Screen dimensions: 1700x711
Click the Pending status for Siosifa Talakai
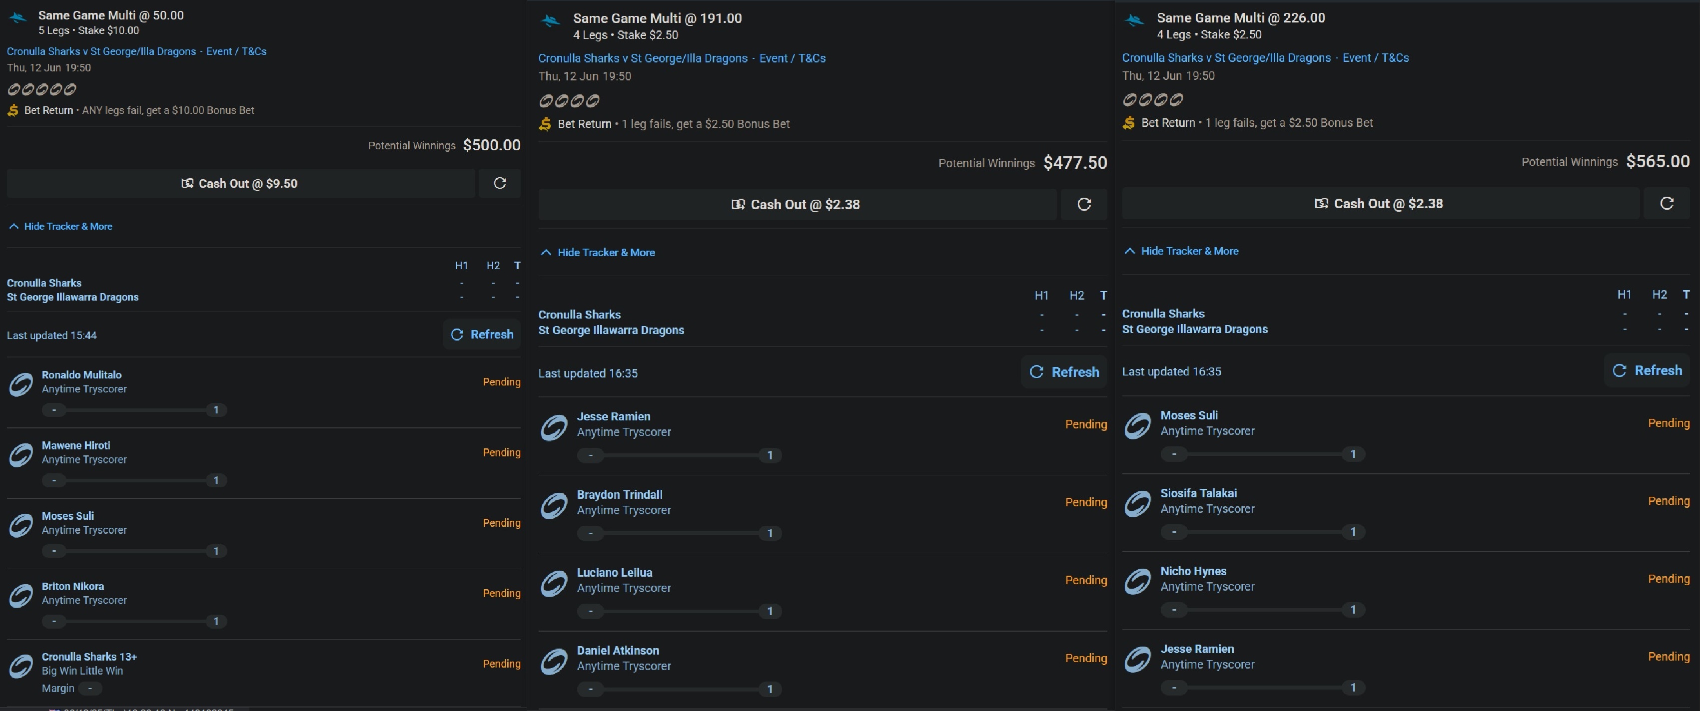1669,501
